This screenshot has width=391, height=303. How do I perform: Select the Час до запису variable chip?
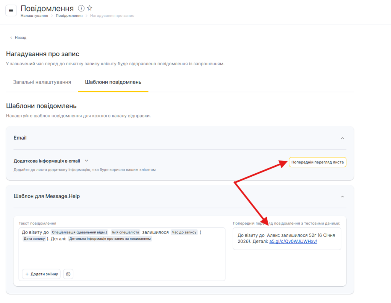pyautogui.click(x=184, y=232)
